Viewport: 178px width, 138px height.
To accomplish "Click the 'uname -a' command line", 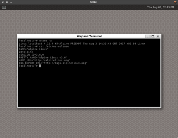I will [x=35, y=41].
